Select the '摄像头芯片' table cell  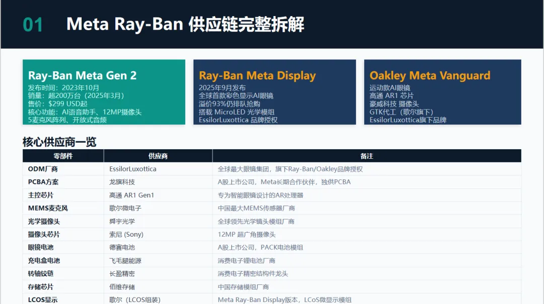coord(63,234)
